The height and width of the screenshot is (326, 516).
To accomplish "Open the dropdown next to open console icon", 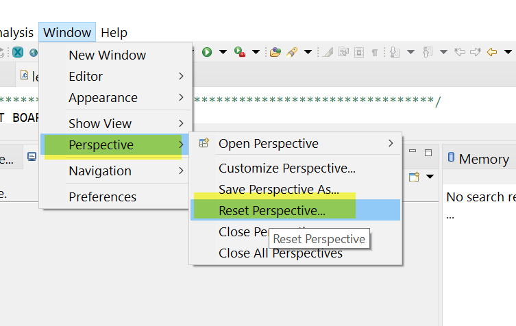I will 430,177.
